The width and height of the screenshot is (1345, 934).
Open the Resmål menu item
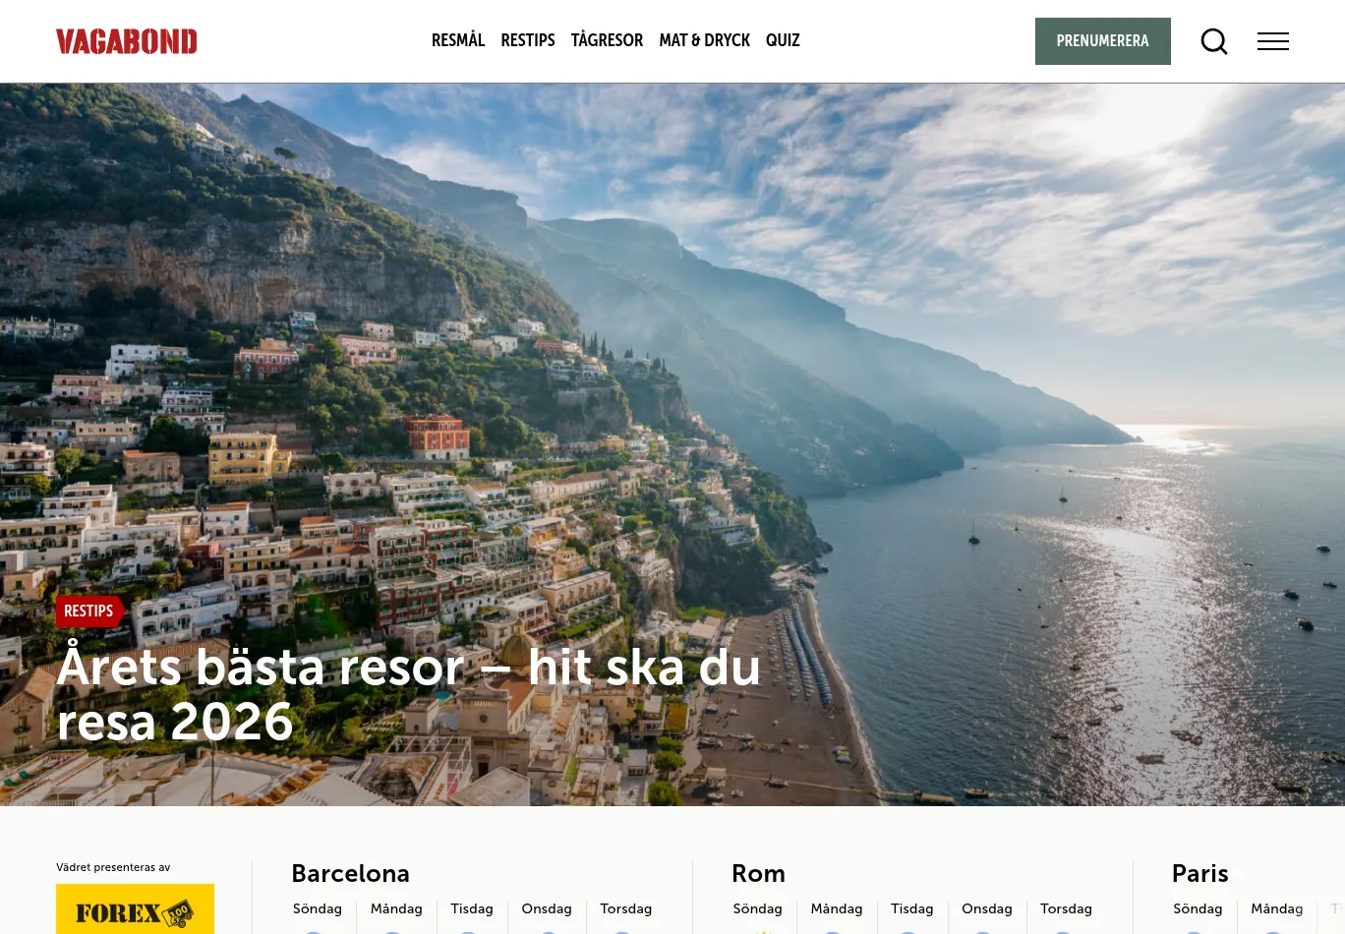coord(458,40)
